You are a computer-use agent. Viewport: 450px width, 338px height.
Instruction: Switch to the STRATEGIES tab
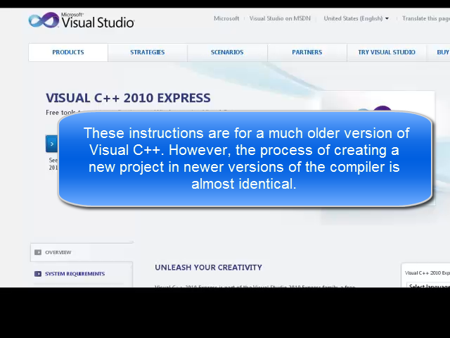[x=148, y=52]
